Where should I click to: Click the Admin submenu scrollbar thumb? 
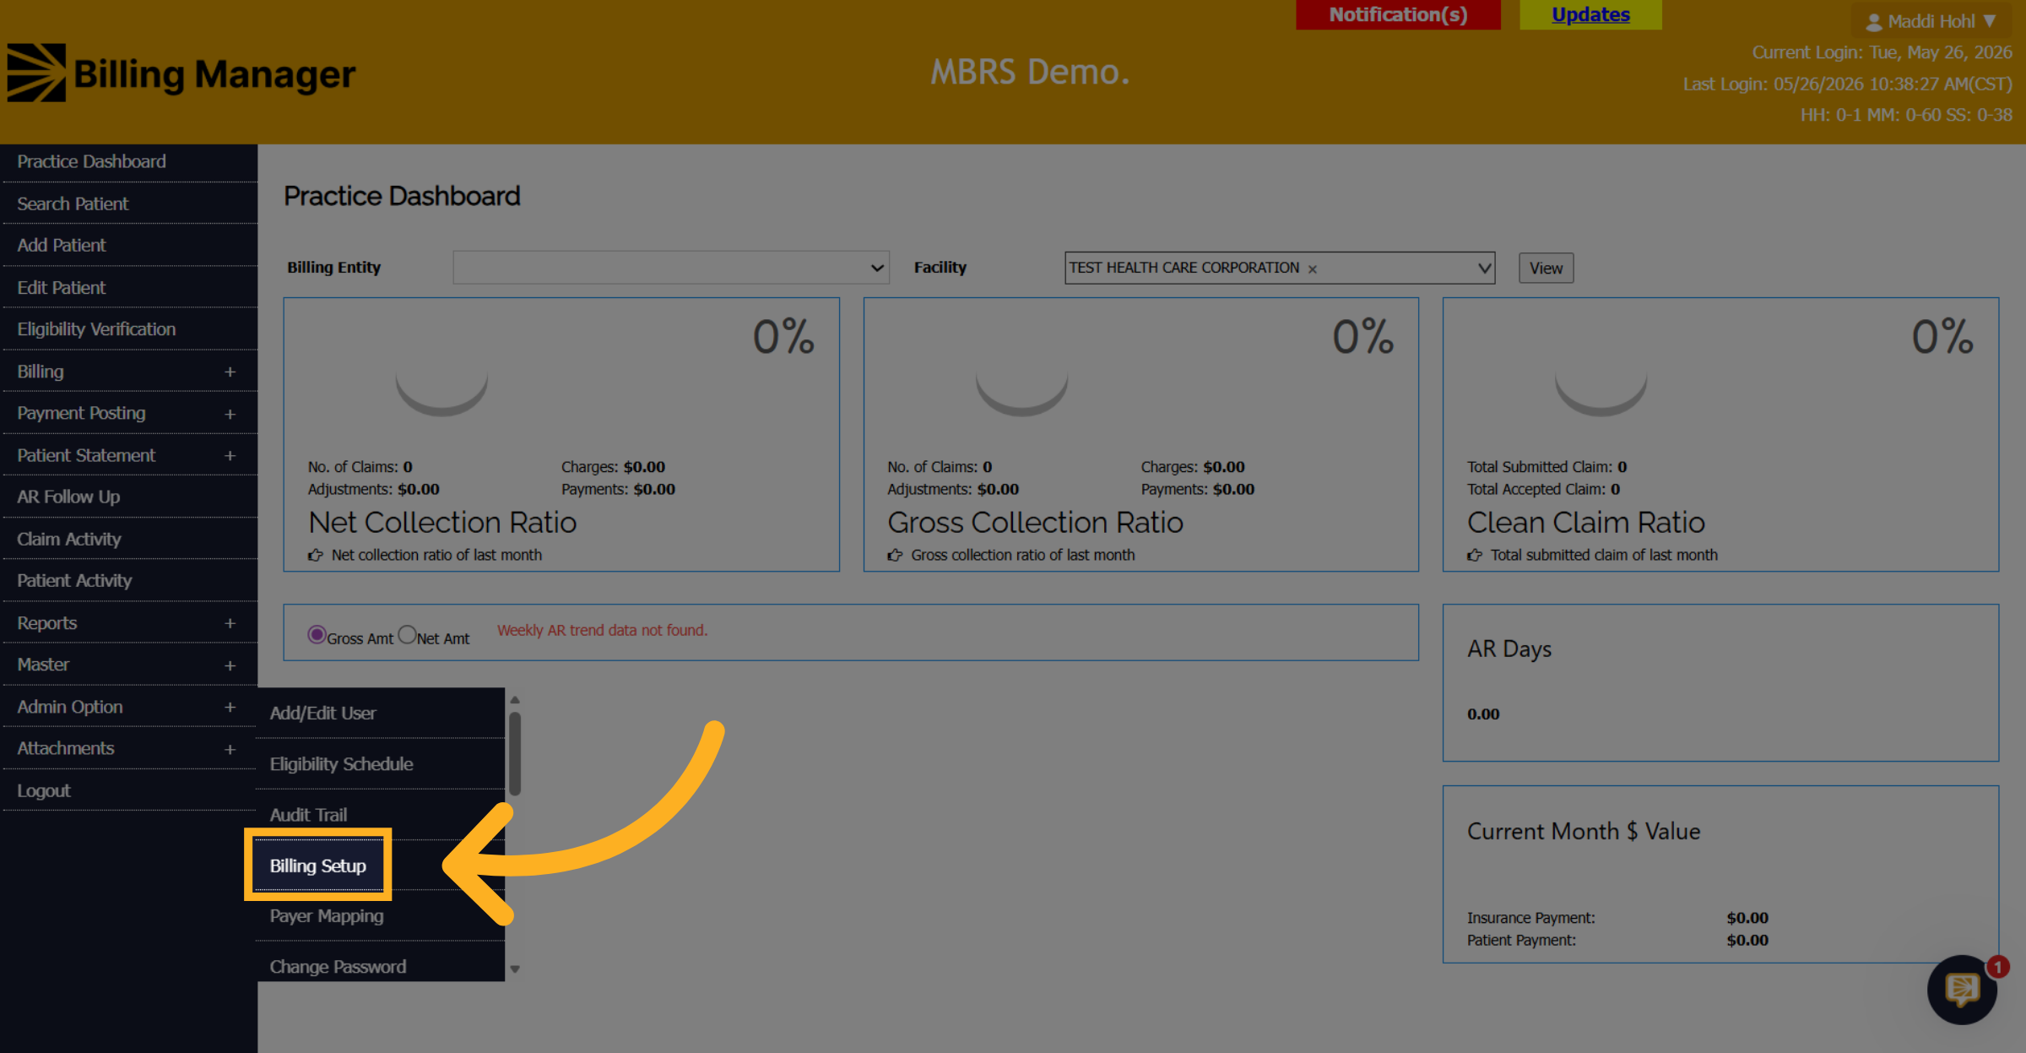[515, 753]
